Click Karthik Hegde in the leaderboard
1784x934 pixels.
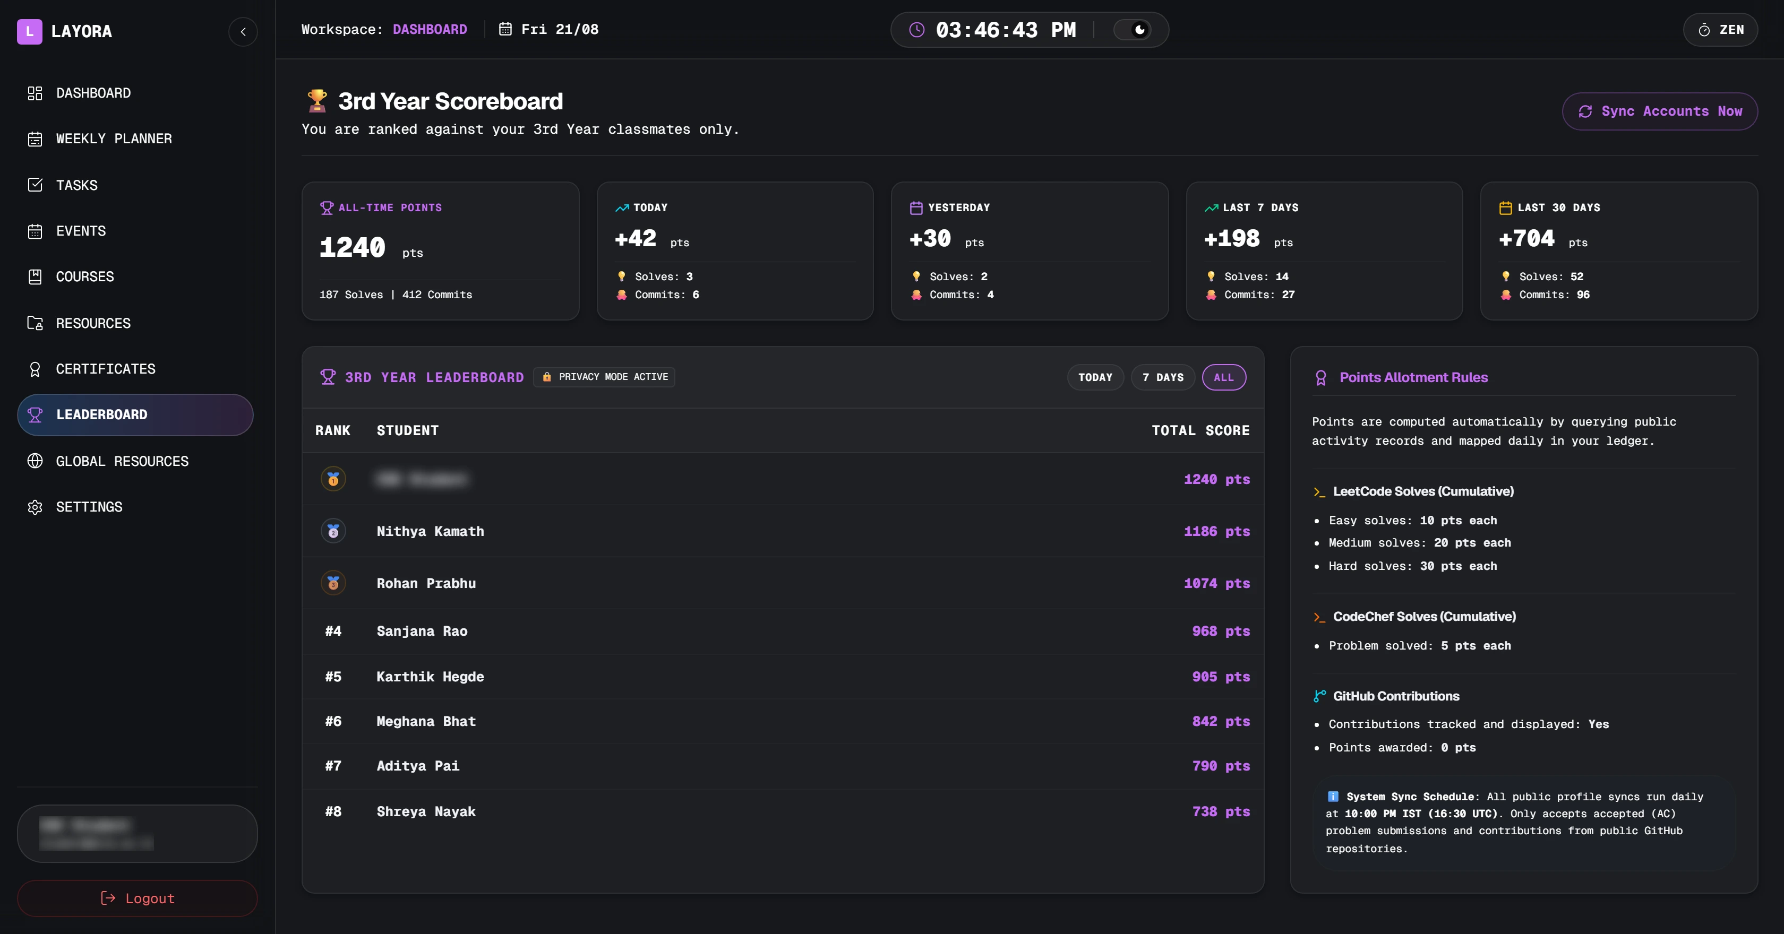430,677
